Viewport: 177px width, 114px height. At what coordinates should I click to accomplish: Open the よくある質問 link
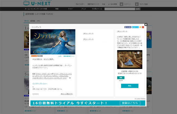(x=112, y=4)
